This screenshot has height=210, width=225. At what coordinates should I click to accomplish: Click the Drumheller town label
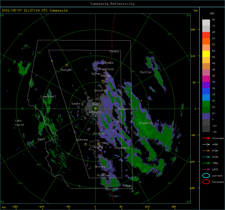(146, 123)
